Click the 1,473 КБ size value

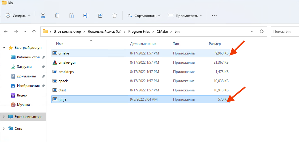(222, 72)
